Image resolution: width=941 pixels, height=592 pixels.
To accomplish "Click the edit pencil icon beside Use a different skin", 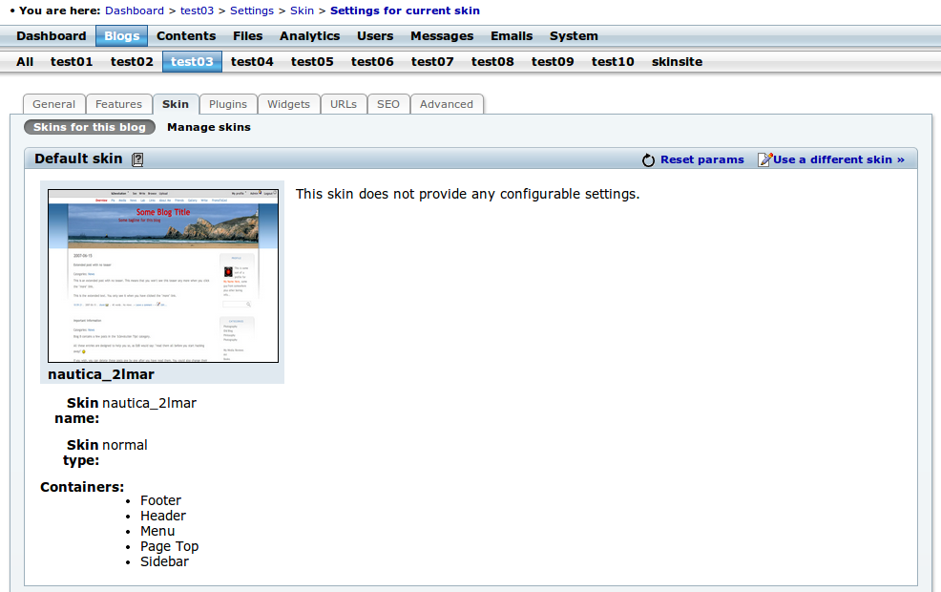I will pos(764,159).
